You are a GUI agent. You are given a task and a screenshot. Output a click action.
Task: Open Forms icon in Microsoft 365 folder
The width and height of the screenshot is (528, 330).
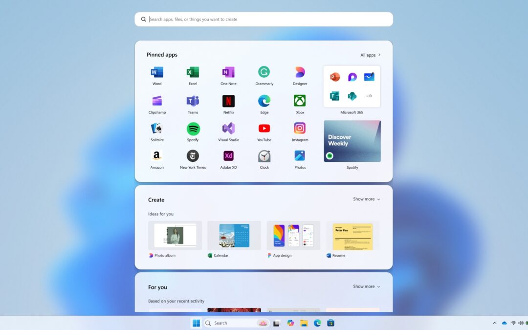(x=335, y=96)
